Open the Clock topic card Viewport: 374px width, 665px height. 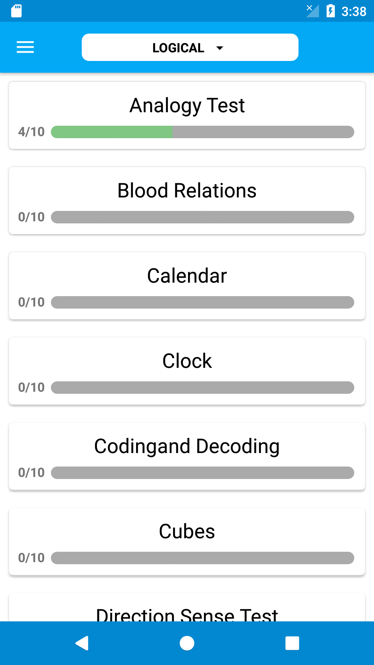(187, 371)
